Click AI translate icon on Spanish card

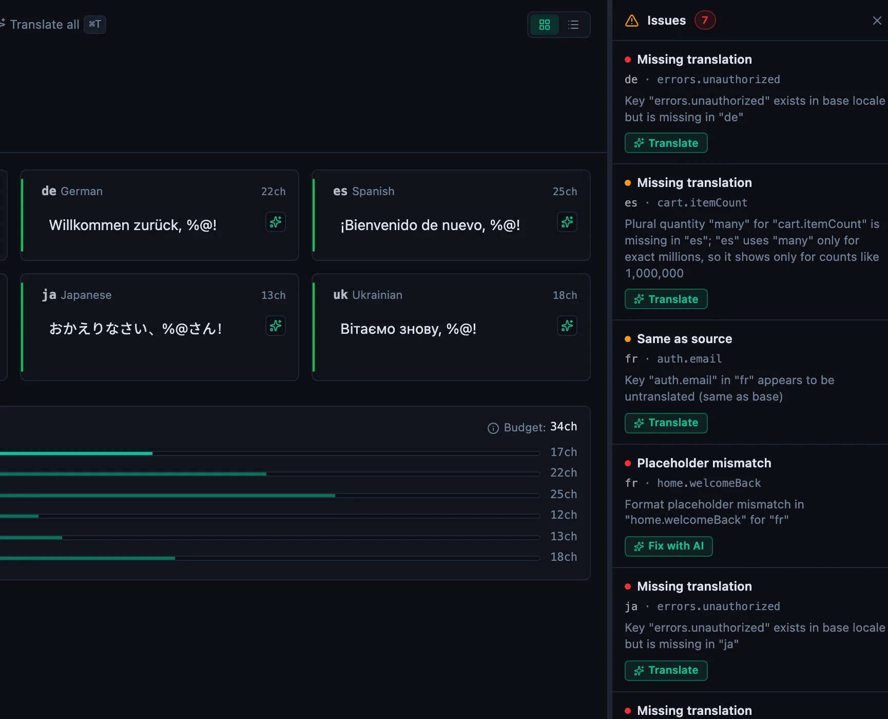tap(567, 222)
